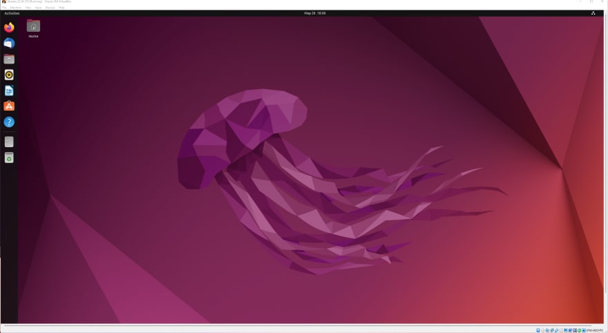The image size is (608, 333).
Task: Launch Rhythmbox music player from dock
Action: 9,75
